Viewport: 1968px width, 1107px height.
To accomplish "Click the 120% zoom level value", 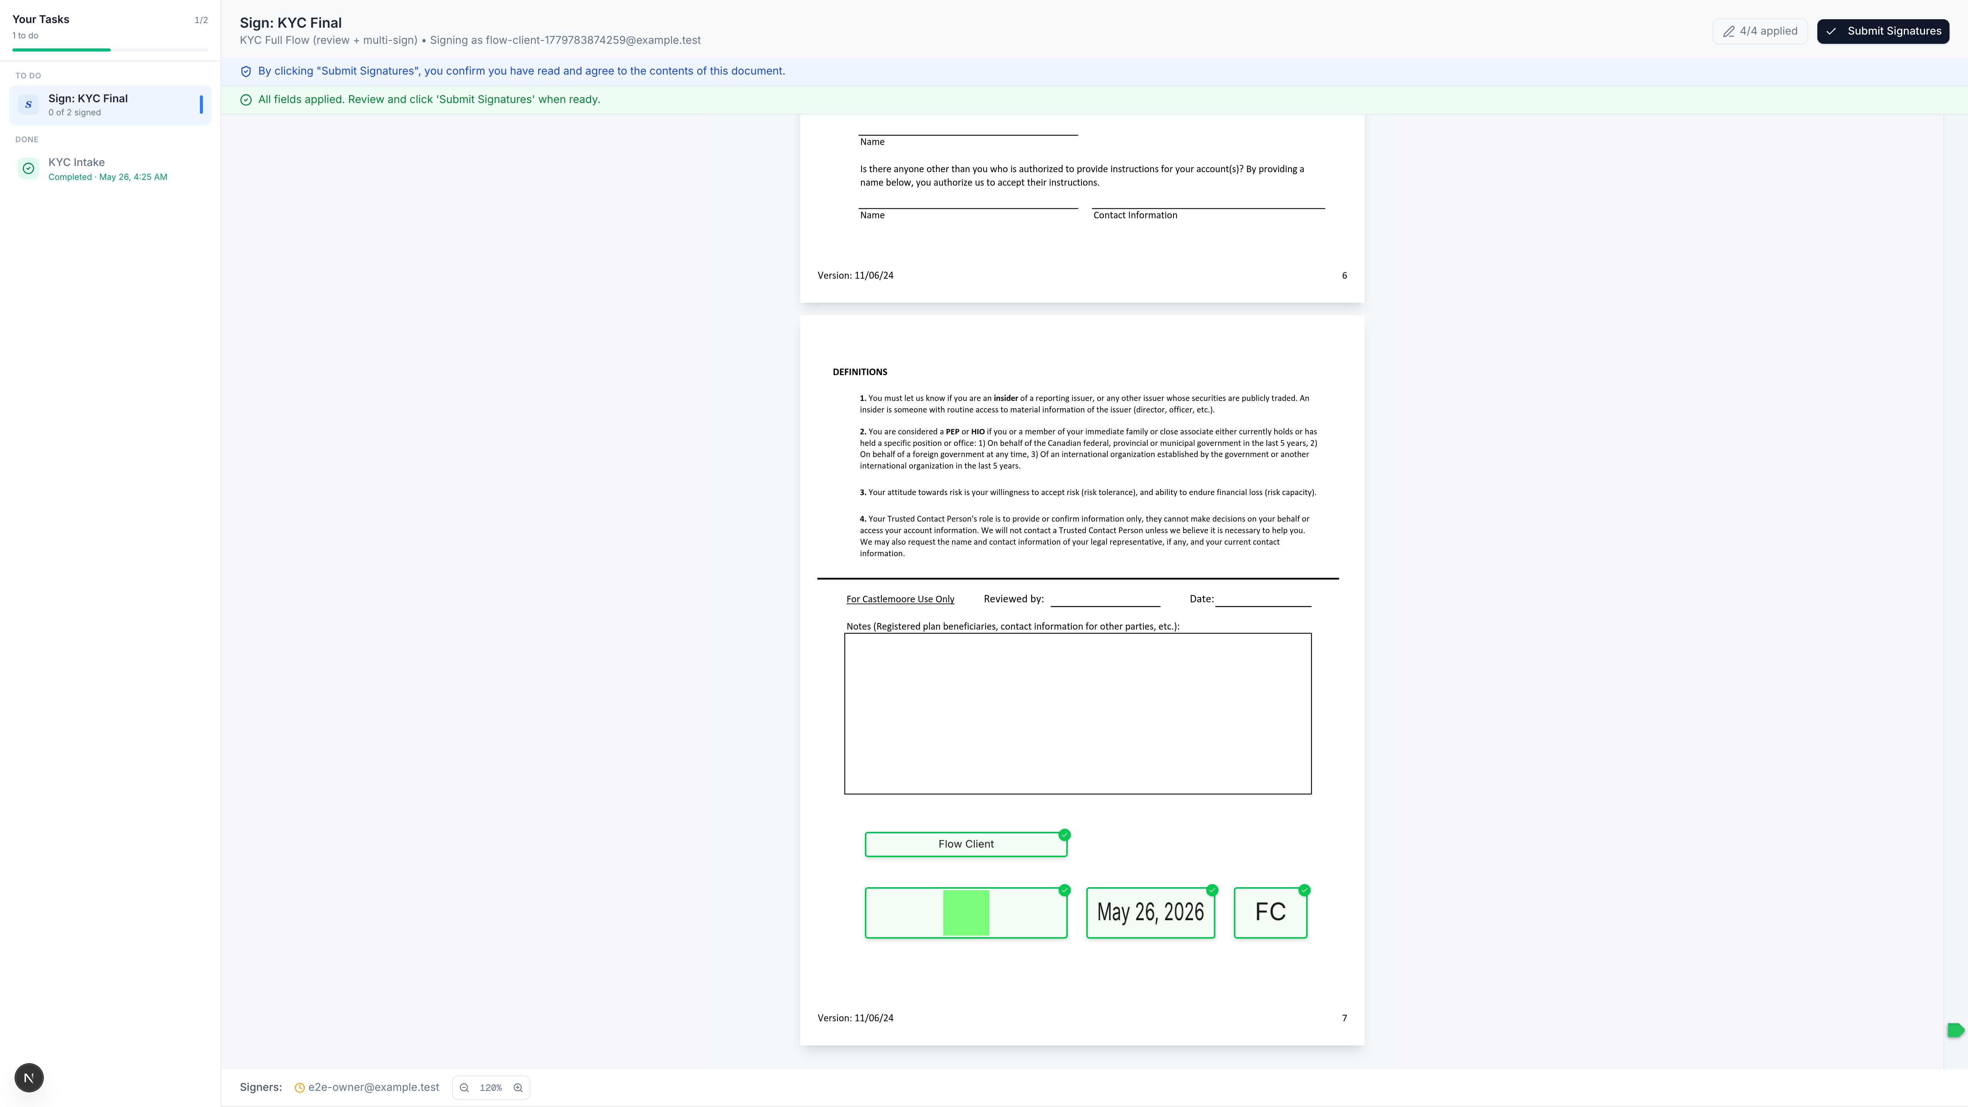I will [x=490, y=1087].
